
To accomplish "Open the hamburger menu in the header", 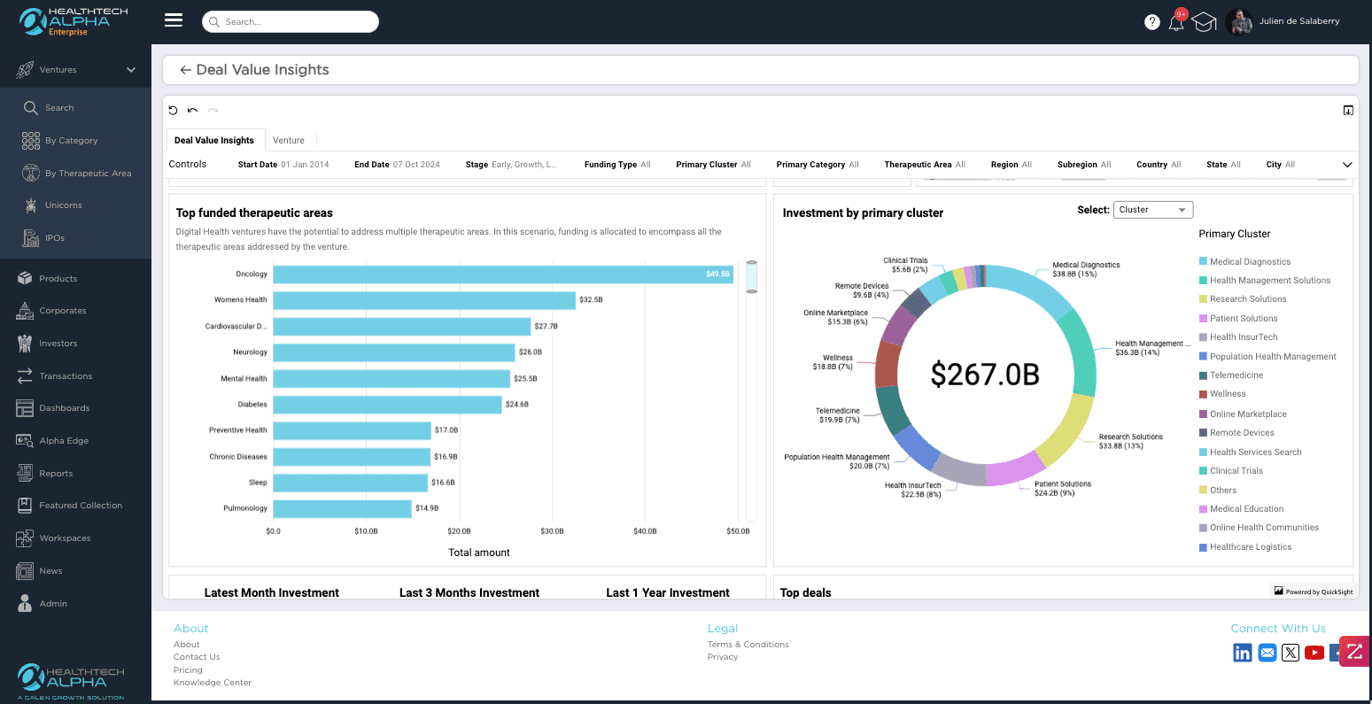I will 174,20.
